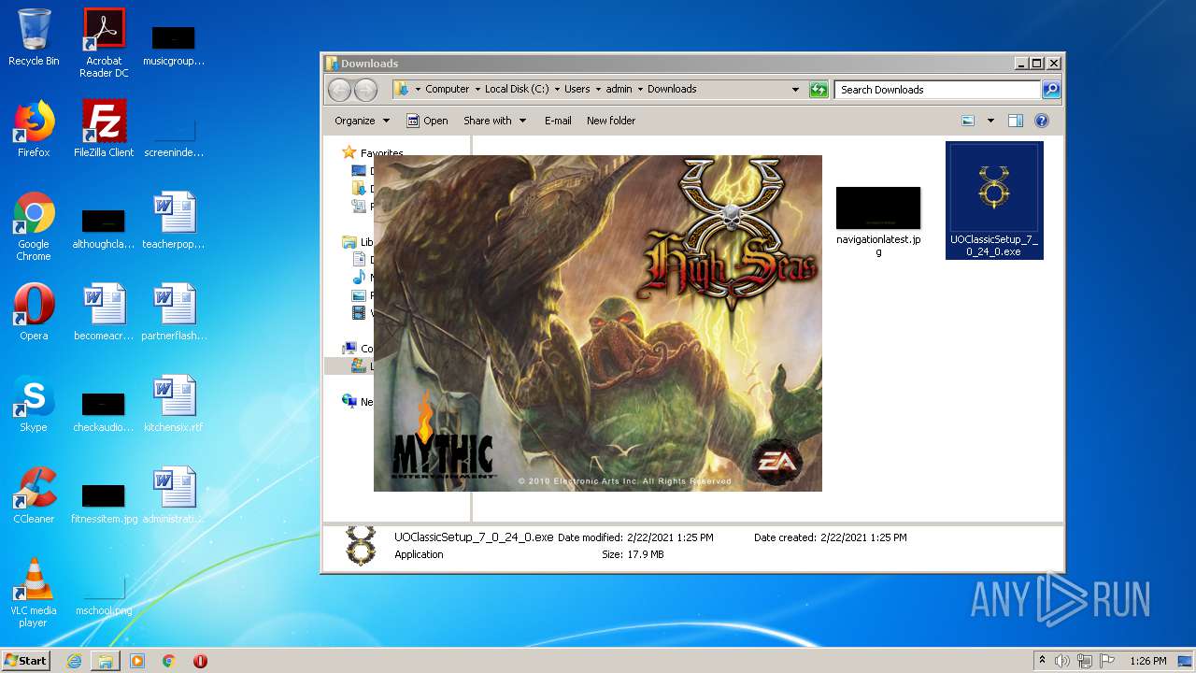Open the Recycle Bin desktop icon
Screen dimensions: 1196x673
34,37
